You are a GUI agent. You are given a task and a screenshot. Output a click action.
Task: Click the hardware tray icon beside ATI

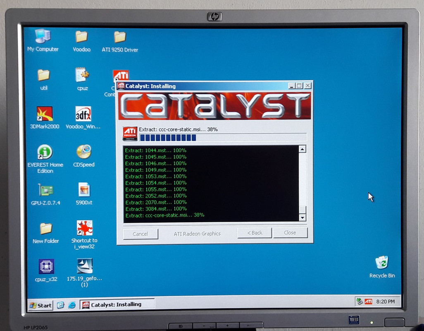click(360, 301)
